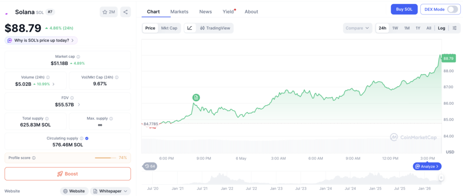Switch to the About tab

(251, 12)
